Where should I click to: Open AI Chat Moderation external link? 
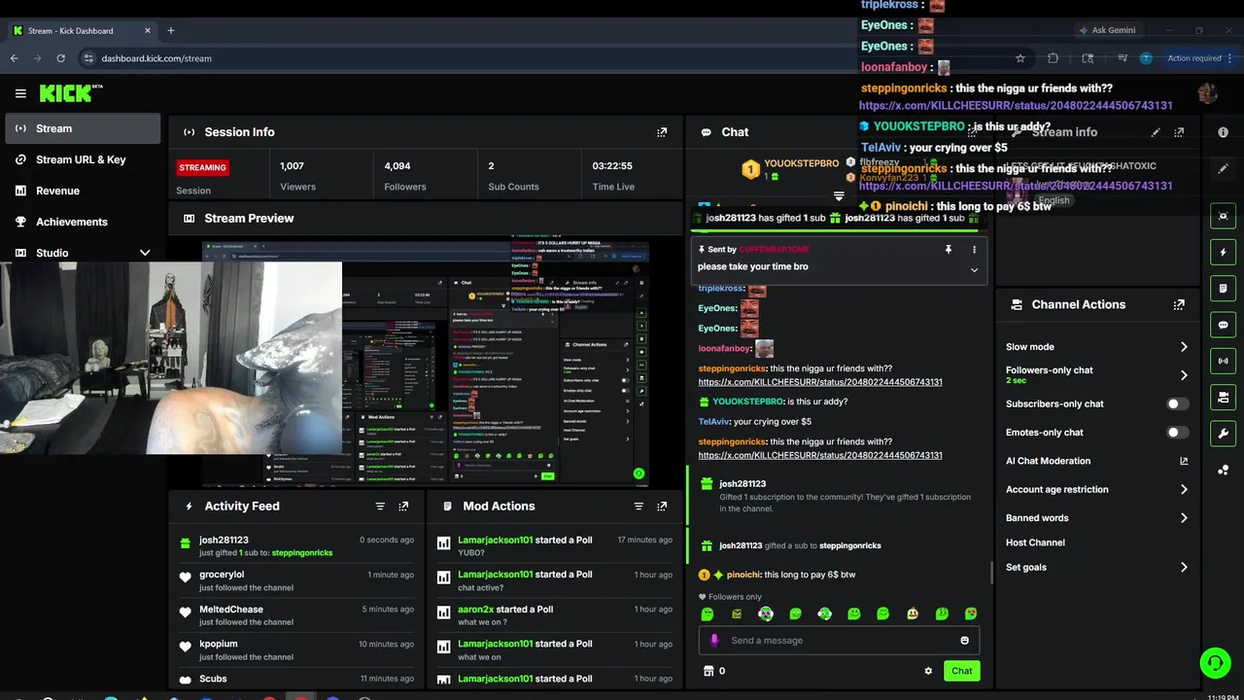[1184, 461]
